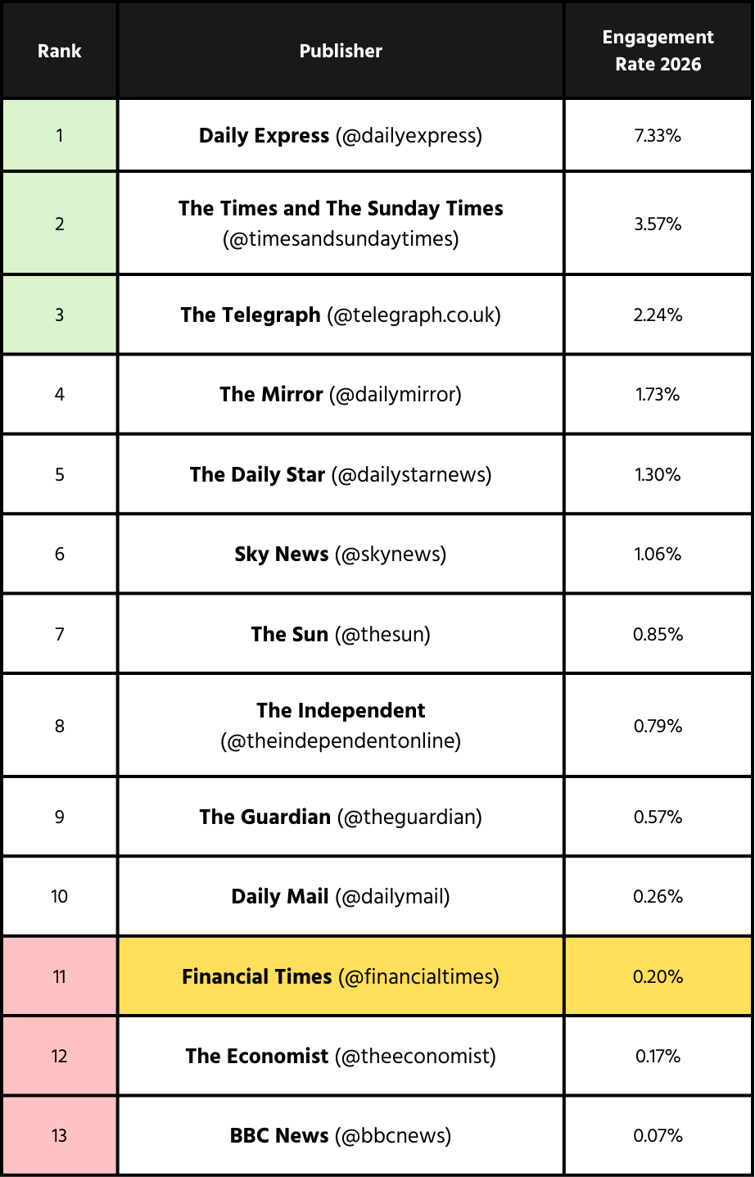
Task: Click the green rank 1 cell
Action: point(60,135)
